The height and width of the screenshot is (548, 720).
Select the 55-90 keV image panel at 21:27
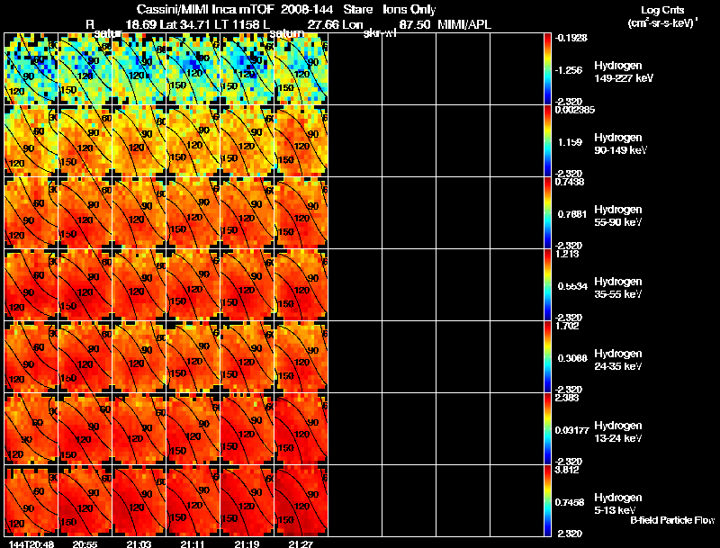pos(301,213)
